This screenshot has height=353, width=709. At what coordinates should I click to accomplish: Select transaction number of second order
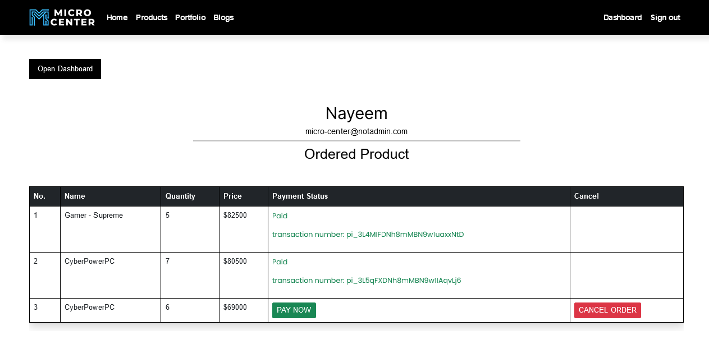pyautogui.click(x=367, y=281)
